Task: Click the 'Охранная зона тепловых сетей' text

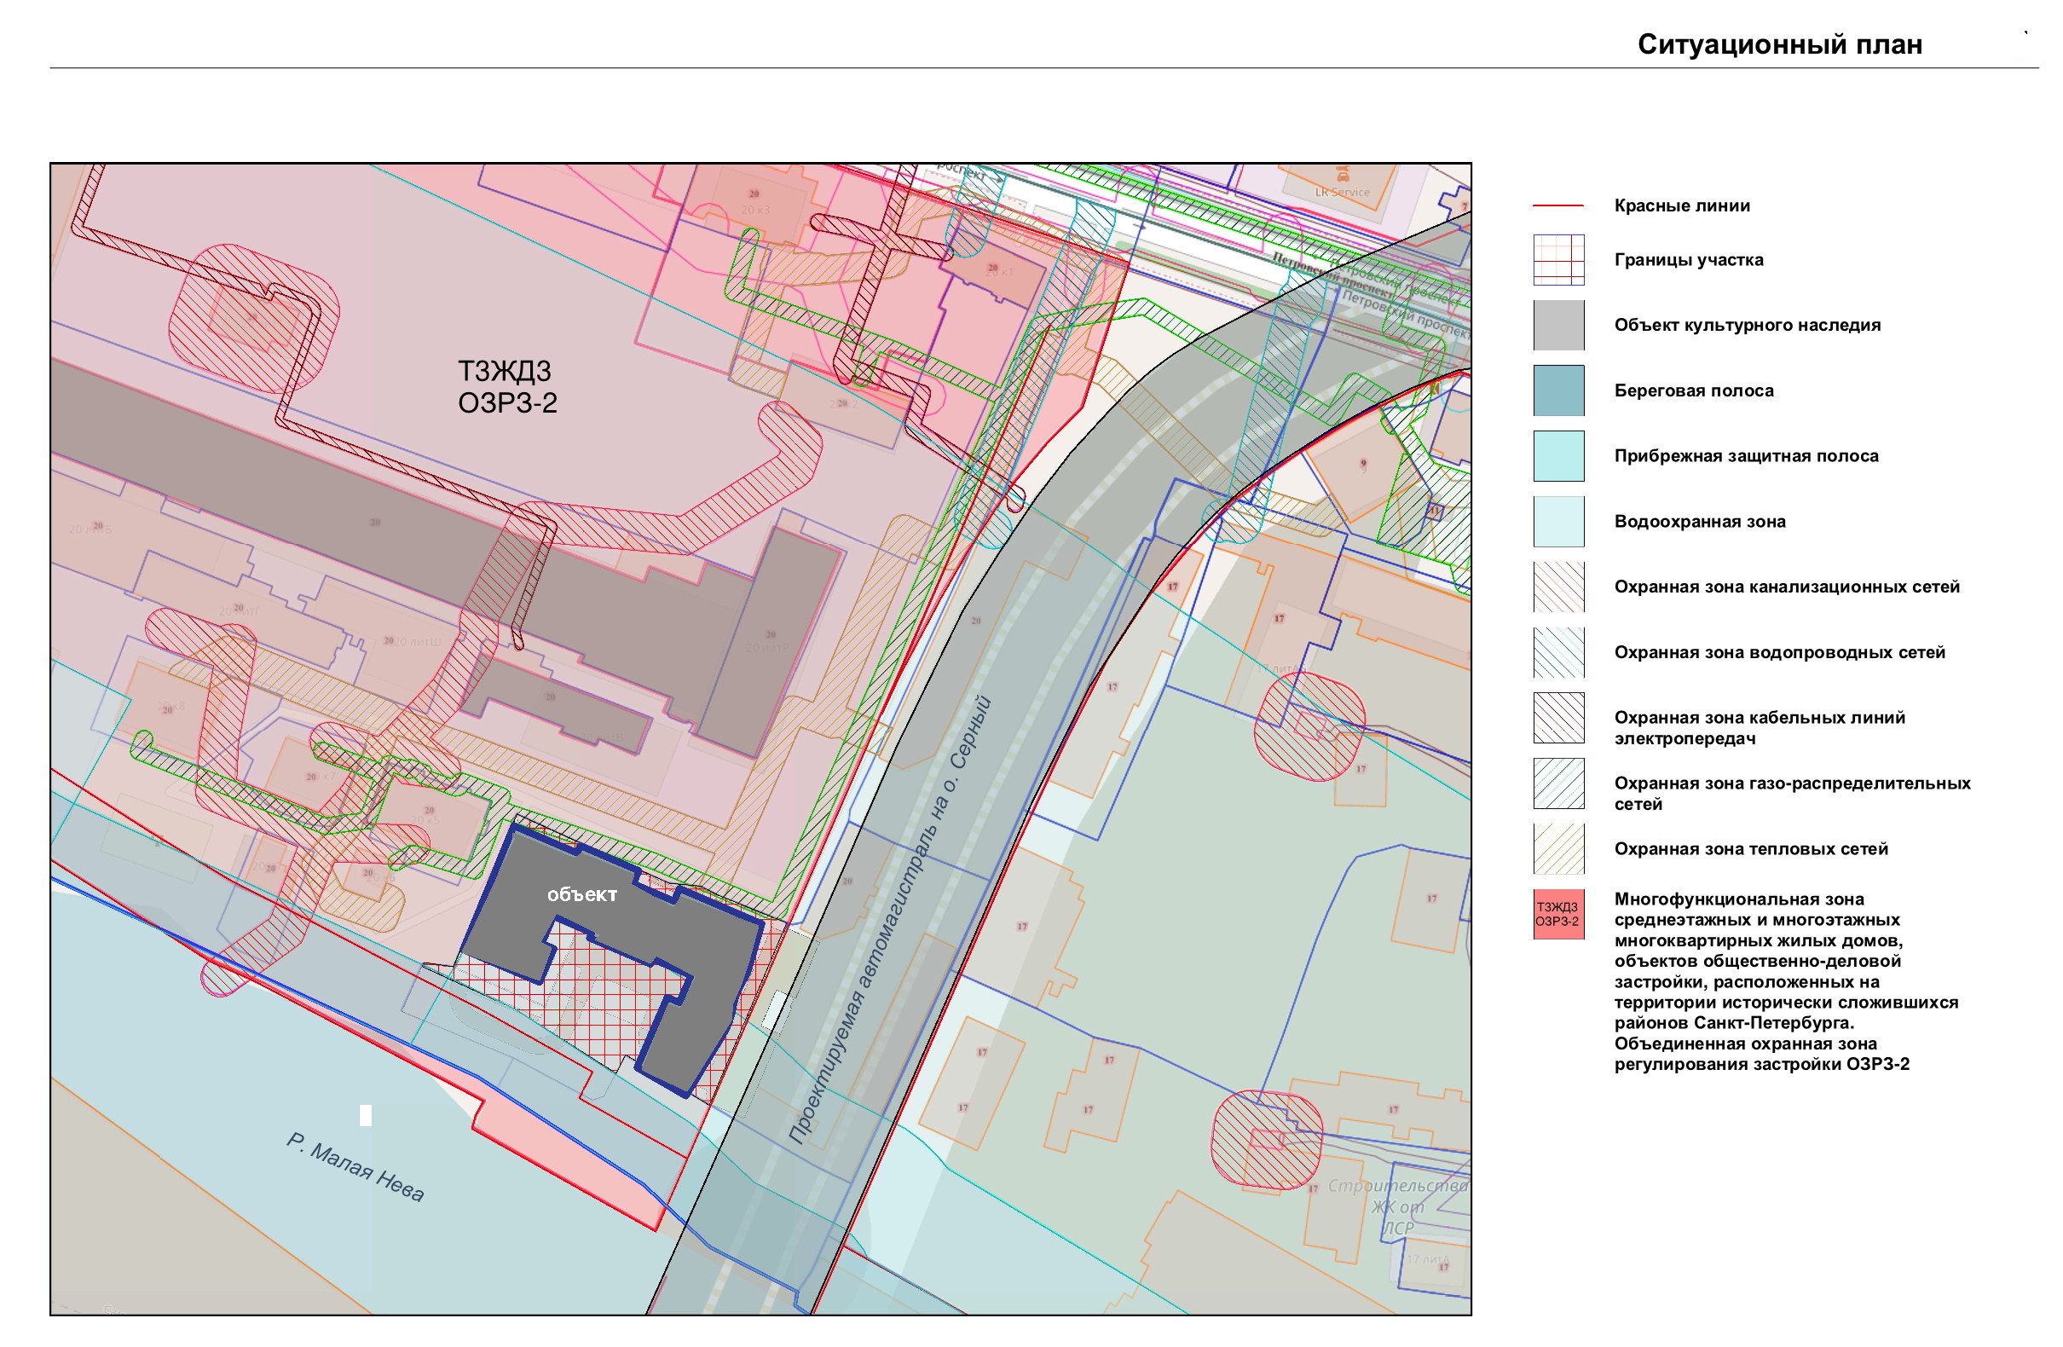Action: pyautogui.click(x=1750, y=848)
